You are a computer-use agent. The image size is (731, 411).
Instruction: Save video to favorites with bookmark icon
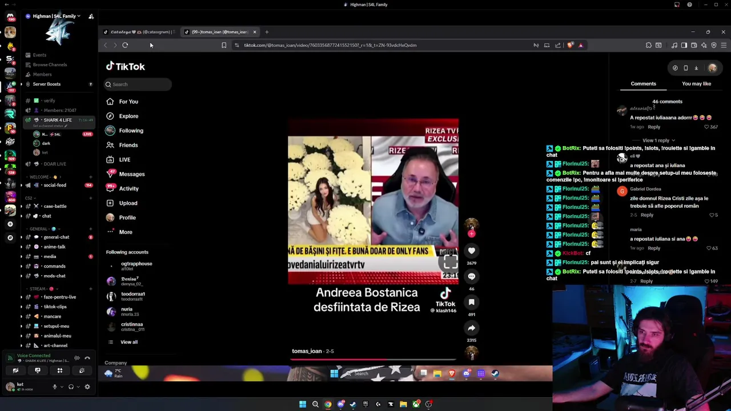(x=472, y=302)
